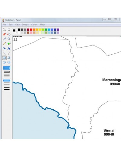Select the green Brush tool
The width and height of the screenshot is (121, 157).
9,44
